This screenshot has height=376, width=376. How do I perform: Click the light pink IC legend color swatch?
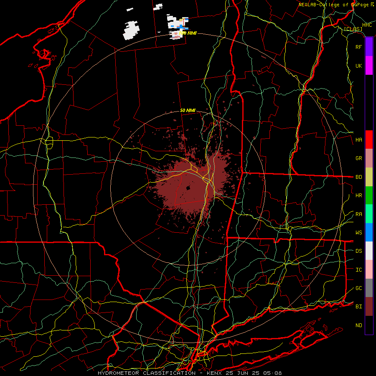pos(369,269)
